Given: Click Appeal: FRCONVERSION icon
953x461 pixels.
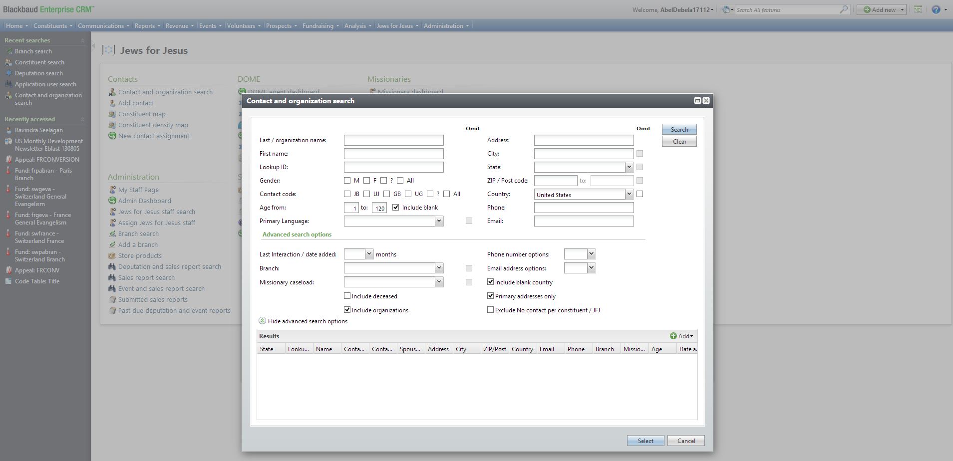Looking at the screenshot, I should click(8, 159).
